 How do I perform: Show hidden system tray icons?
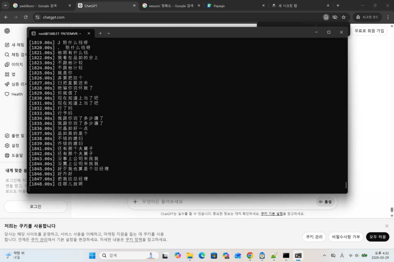coord(324,255)
